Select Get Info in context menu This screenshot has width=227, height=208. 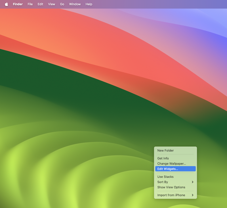click(163, 158)
